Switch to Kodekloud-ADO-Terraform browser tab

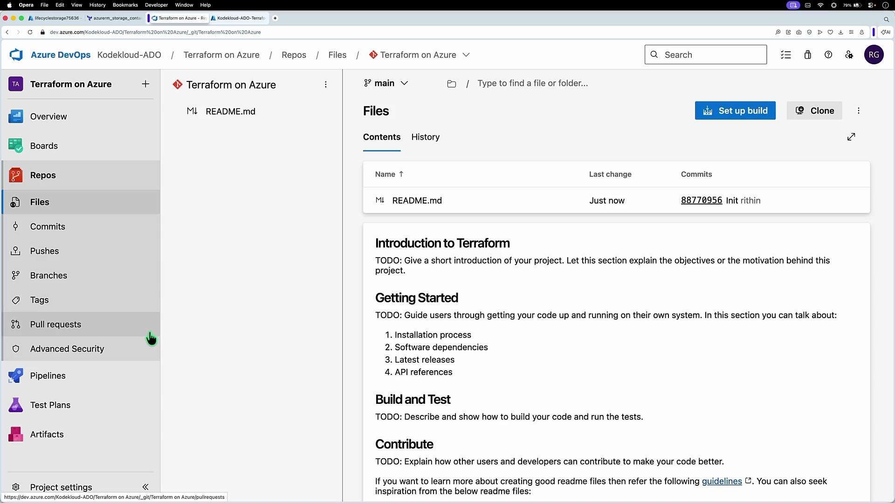(239, 18)
